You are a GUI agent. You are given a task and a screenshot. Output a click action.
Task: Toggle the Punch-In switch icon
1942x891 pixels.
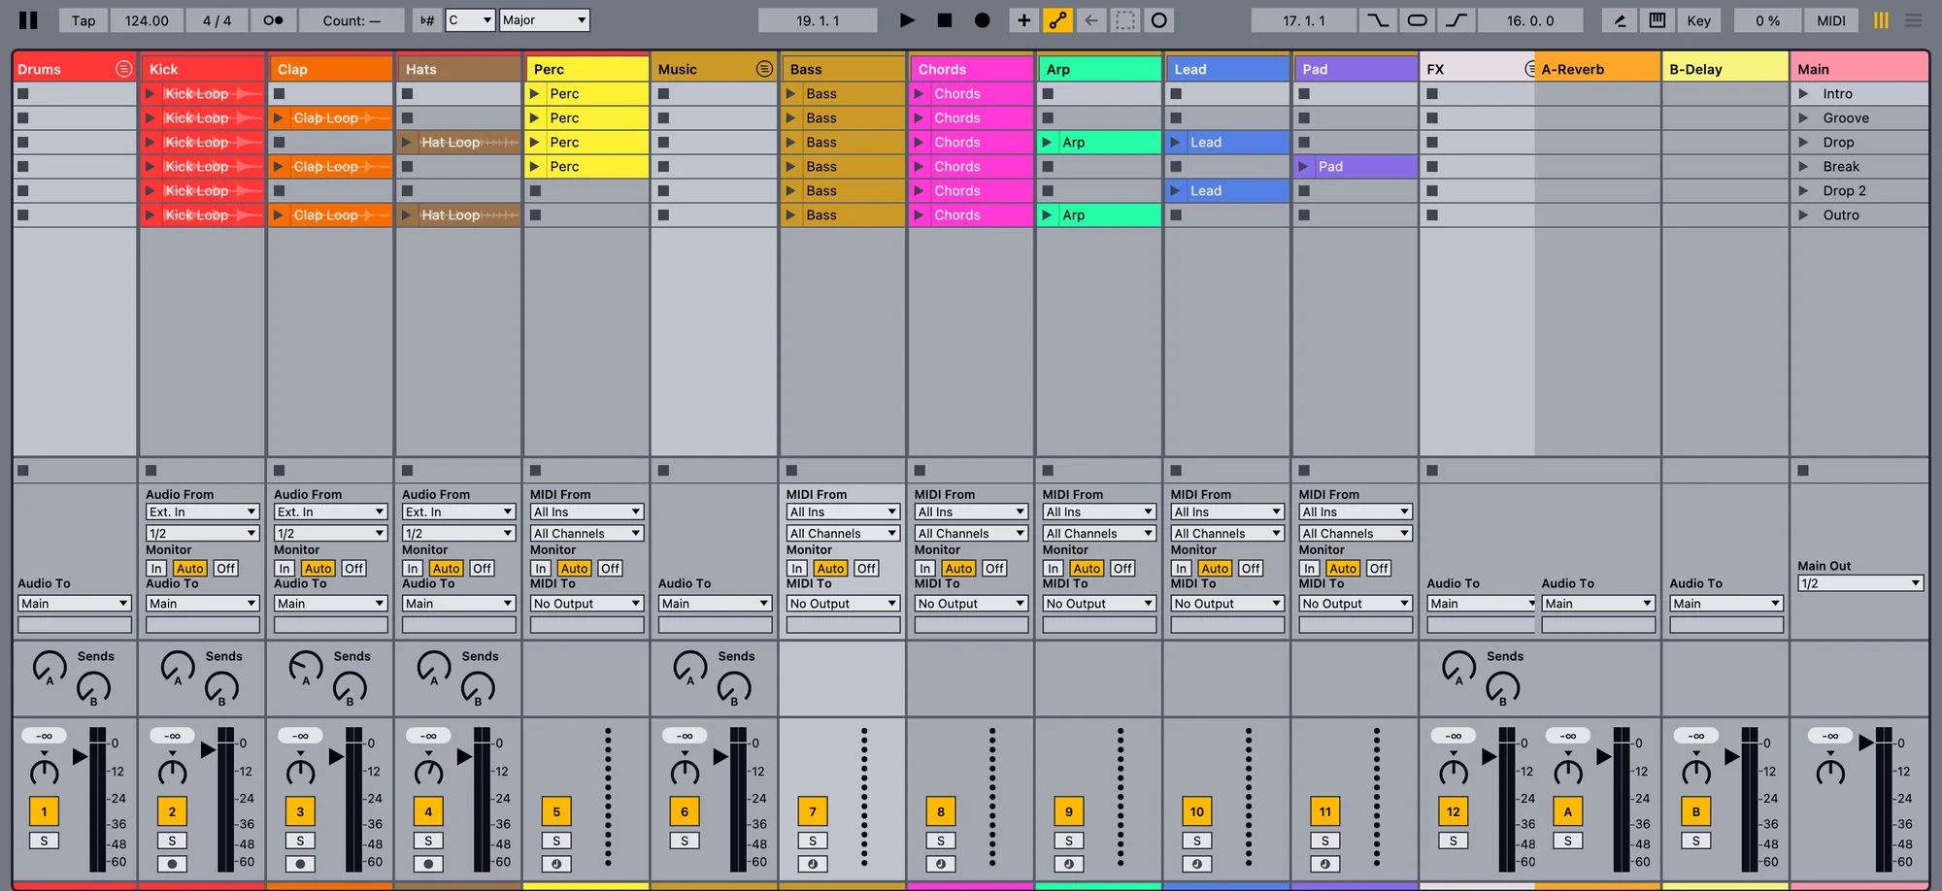(1378, 20)
